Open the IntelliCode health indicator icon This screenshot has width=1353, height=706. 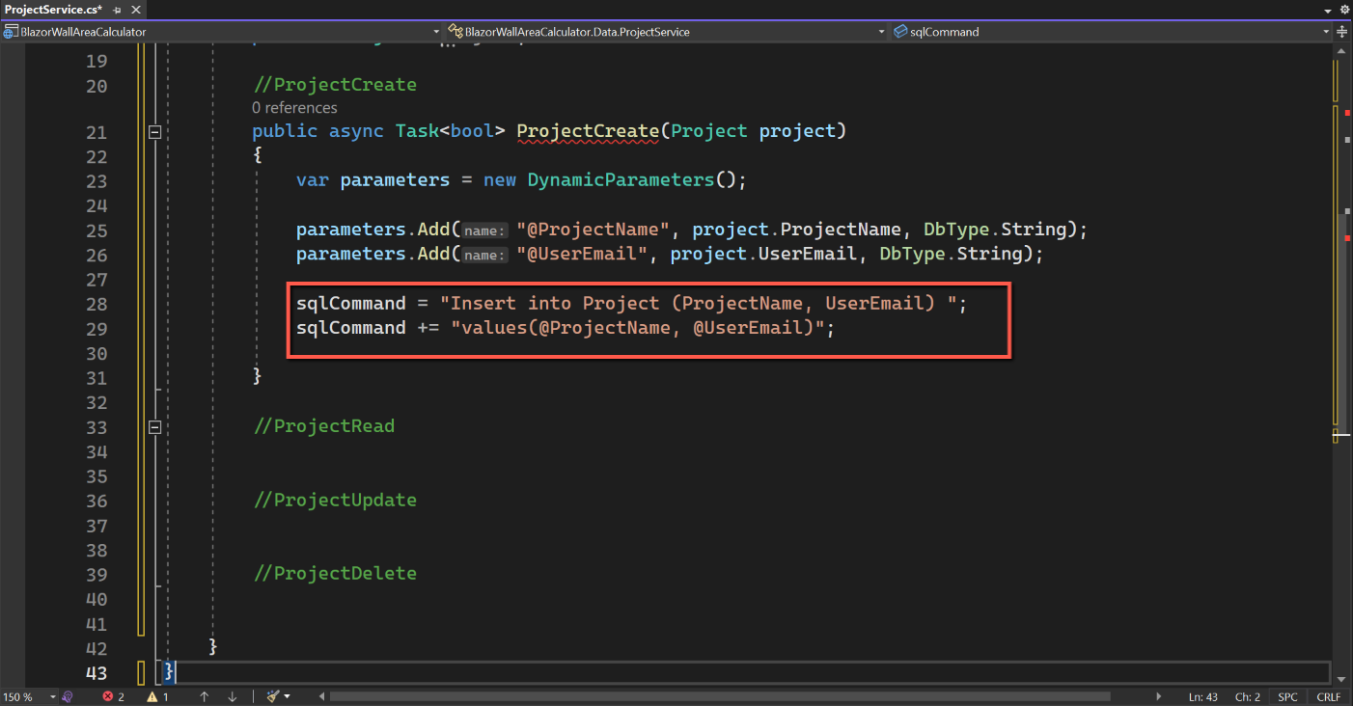(68, 696)
